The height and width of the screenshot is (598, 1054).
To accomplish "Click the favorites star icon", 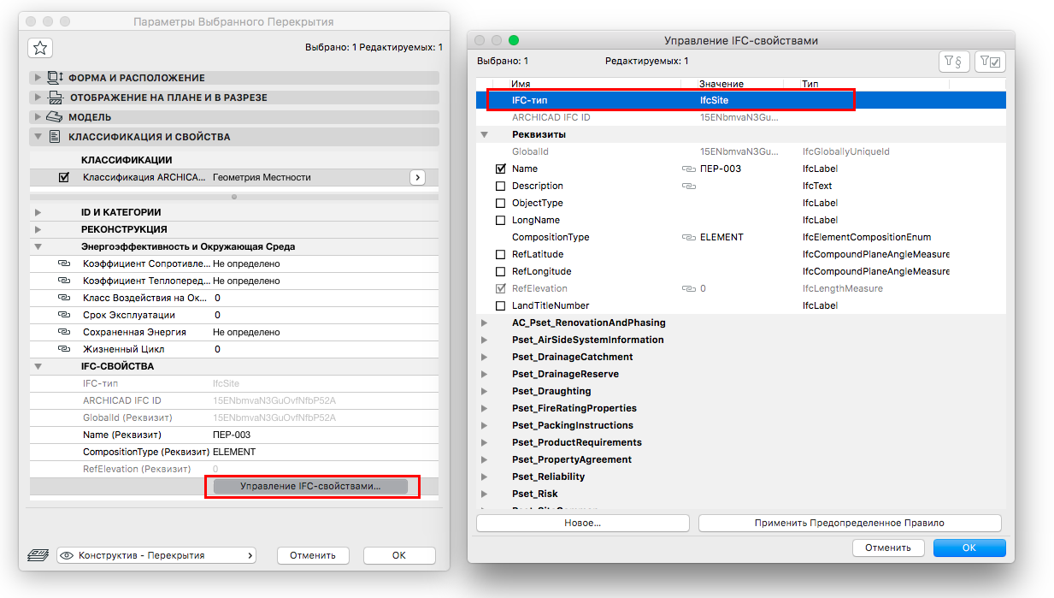I will [x=39, y=48].
